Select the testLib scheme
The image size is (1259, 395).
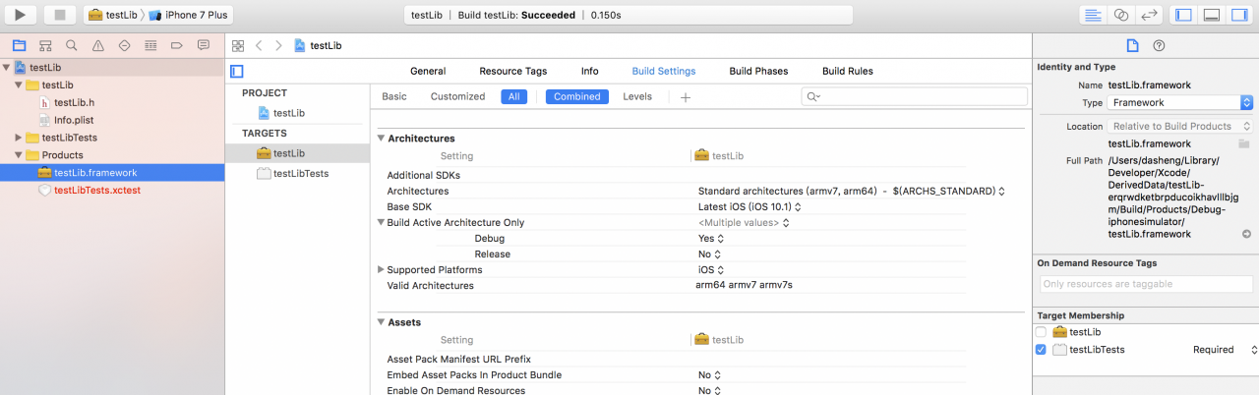point(112,16)
